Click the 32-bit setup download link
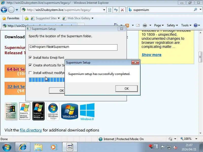The image size is (203, 152). click(16, 86)
